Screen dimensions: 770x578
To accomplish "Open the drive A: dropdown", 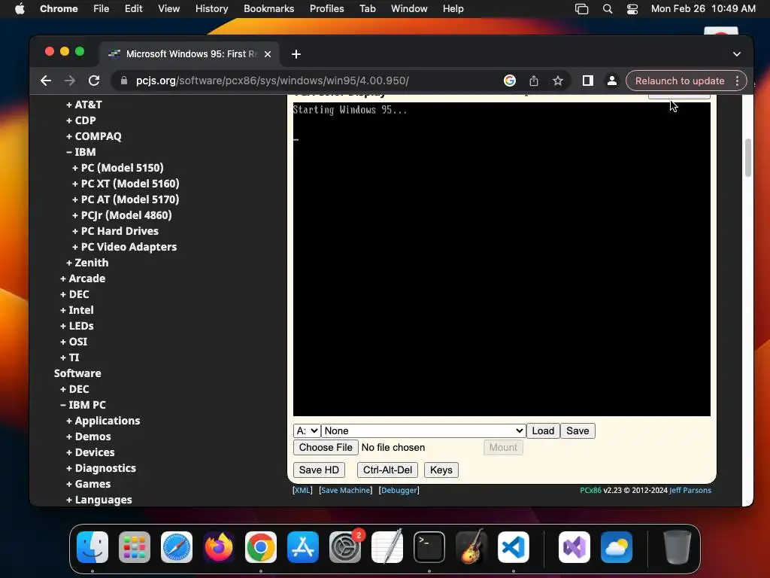I will pyautogui.click(x=307, y=431).
